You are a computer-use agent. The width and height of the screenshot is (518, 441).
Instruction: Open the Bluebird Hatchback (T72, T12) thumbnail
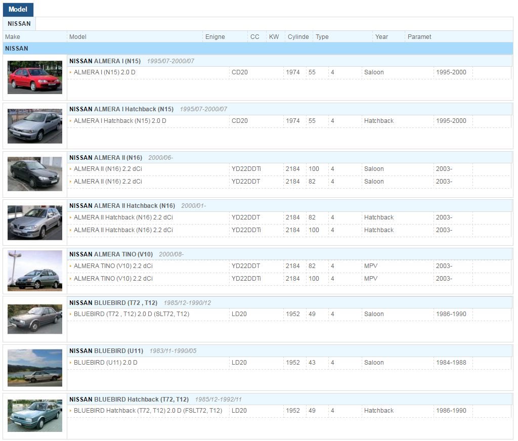[x=35, y=416]
